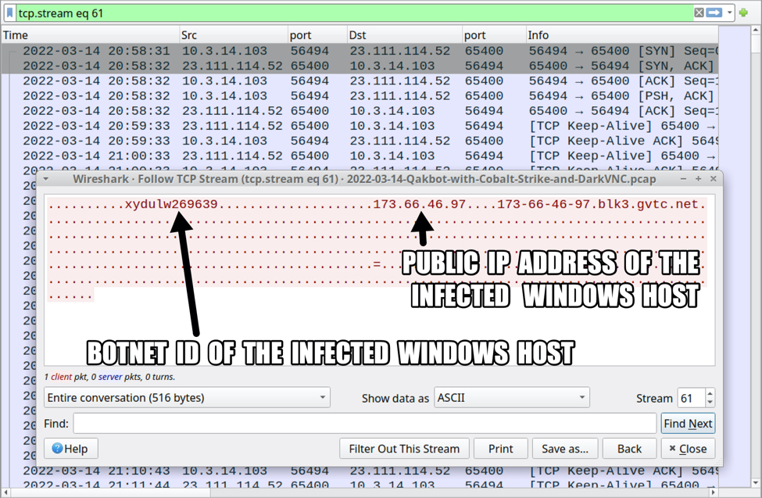The width and height of the screenshot is (762, 498).
Task: Decrement the Stream number spinner
Action: pos(710,403)
